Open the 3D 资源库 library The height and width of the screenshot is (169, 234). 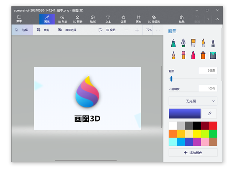(x=154, y=19)
